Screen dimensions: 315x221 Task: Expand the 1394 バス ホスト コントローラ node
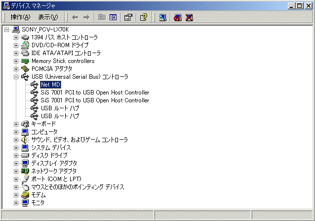coord(16,37)
